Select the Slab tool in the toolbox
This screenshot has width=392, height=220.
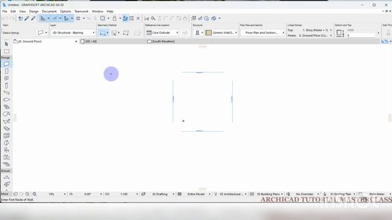tap(7, 100)
